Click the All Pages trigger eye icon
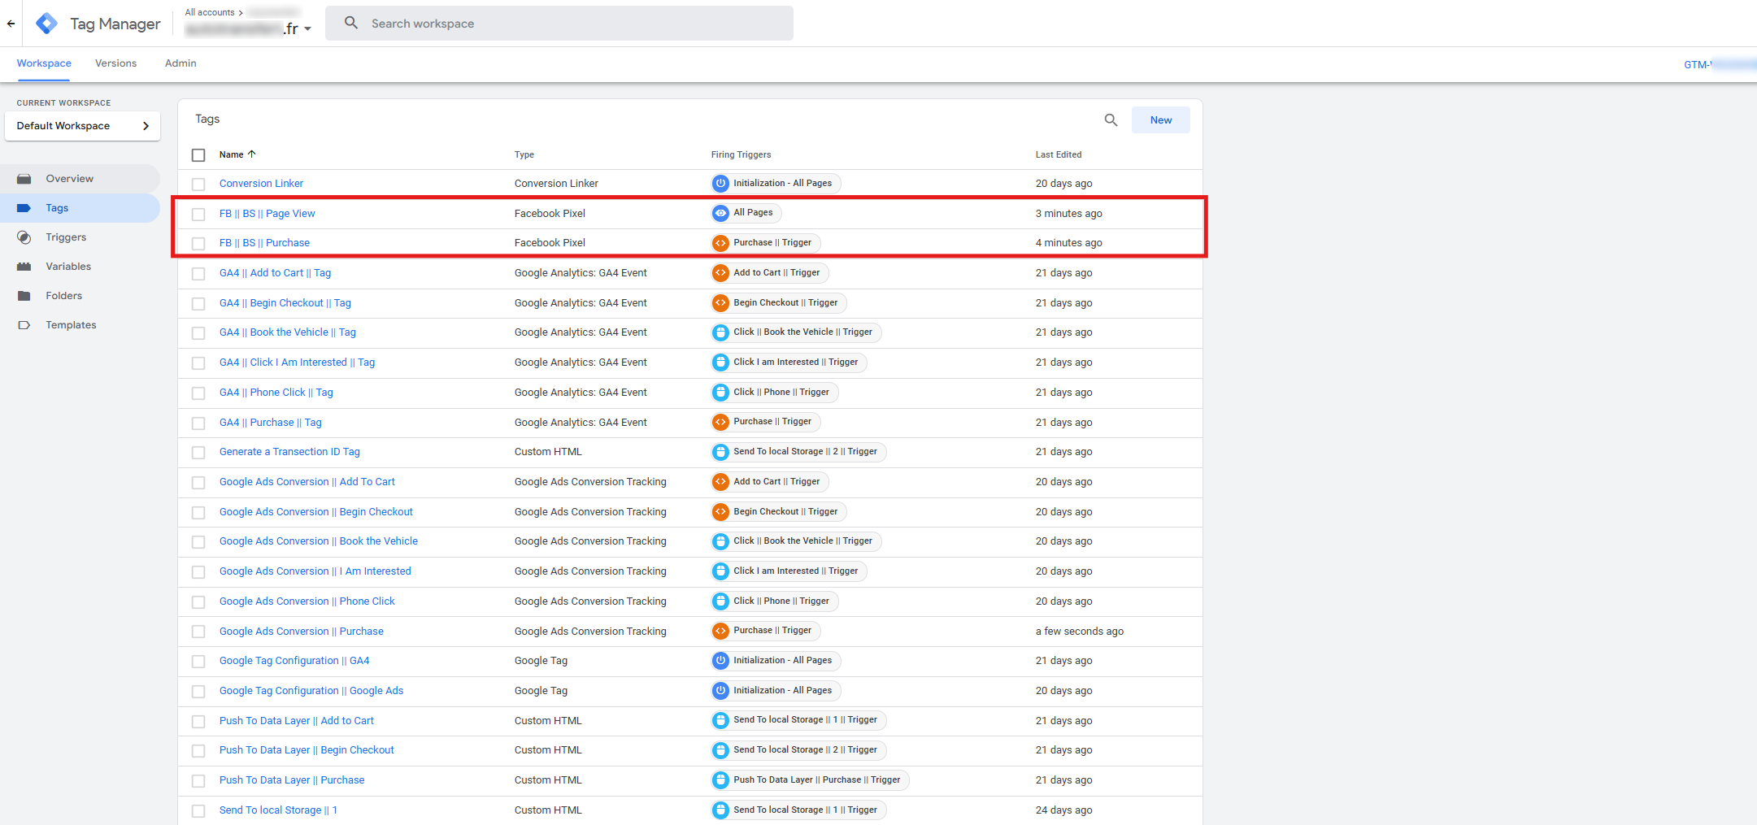Screen dimensions: 1757x825 coord(720,213)
